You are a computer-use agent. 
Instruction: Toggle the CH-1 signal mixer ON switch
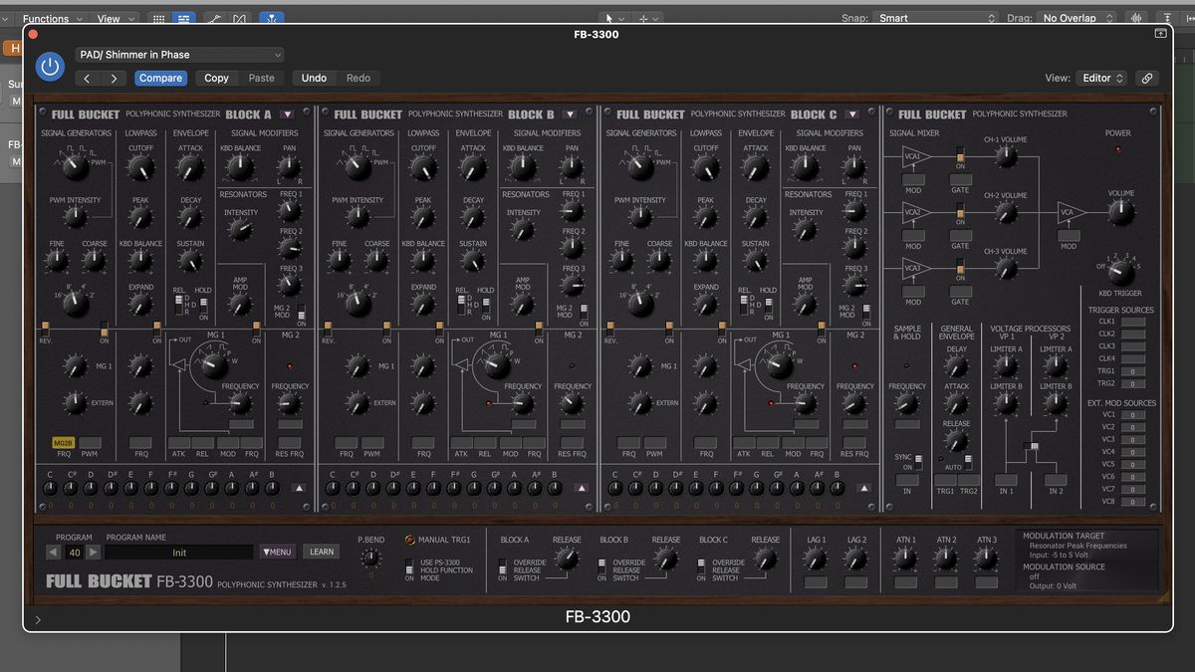[960, 156]
